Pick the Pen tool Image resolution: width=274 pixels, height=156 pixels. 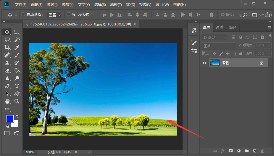click(7, 86)
